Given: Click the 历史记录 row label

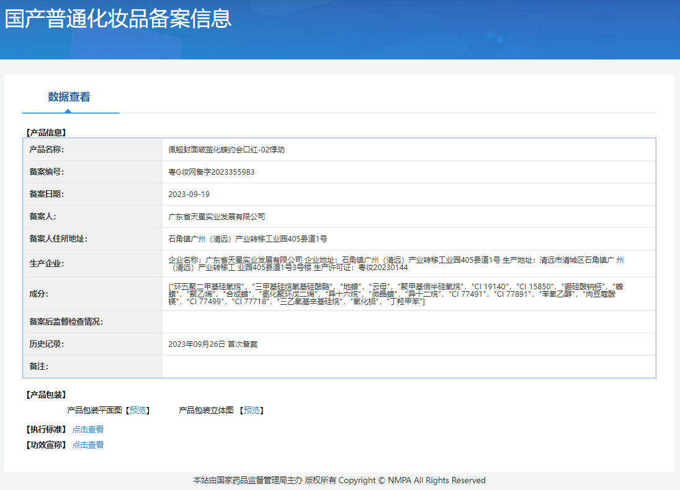Looking at the screenshot, I should pos(47,344).
